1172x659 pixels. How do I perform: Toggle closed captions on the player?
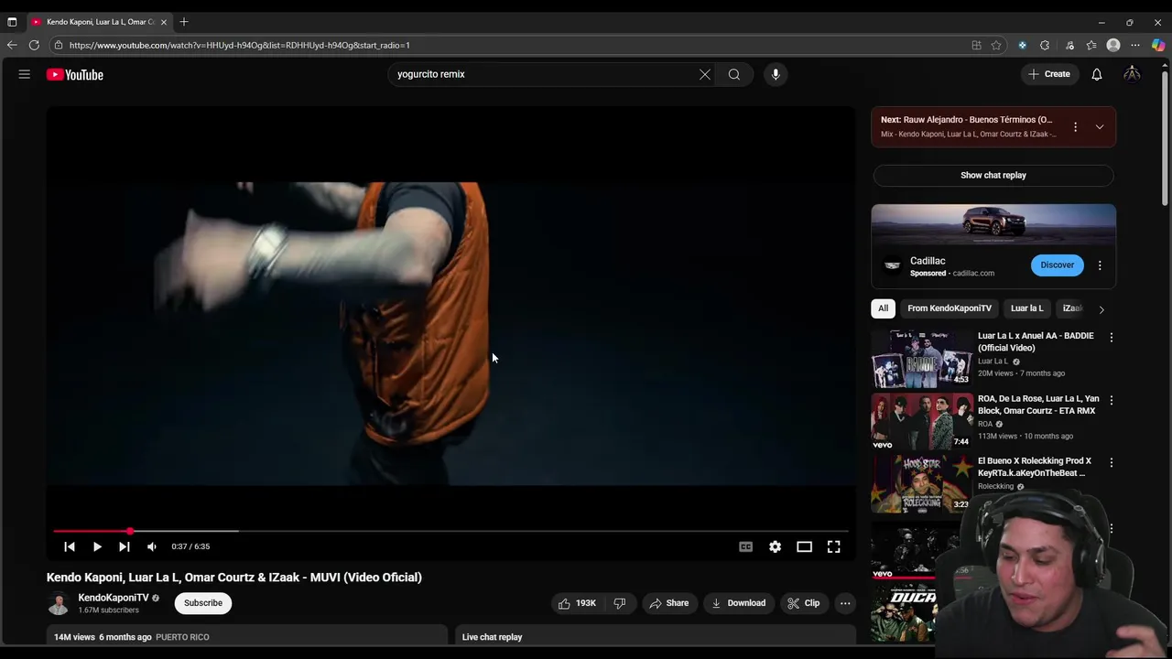(746, 546)
